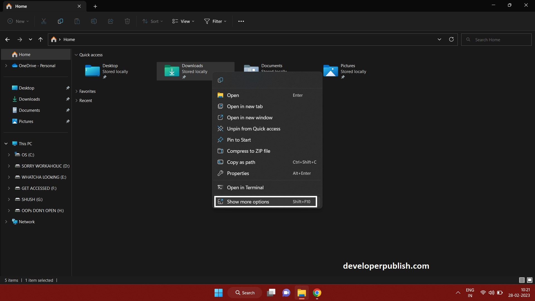The height and width of the screenshot is (301, 535).
Task: Unpin Documents from the sidebar
Action: [x=68, y=110]
